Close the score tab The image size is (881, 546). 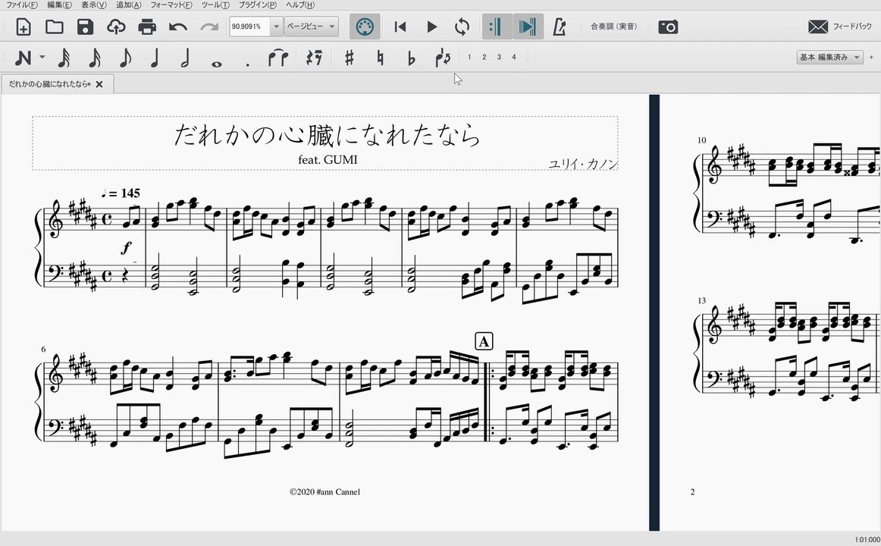click(99, 84)
